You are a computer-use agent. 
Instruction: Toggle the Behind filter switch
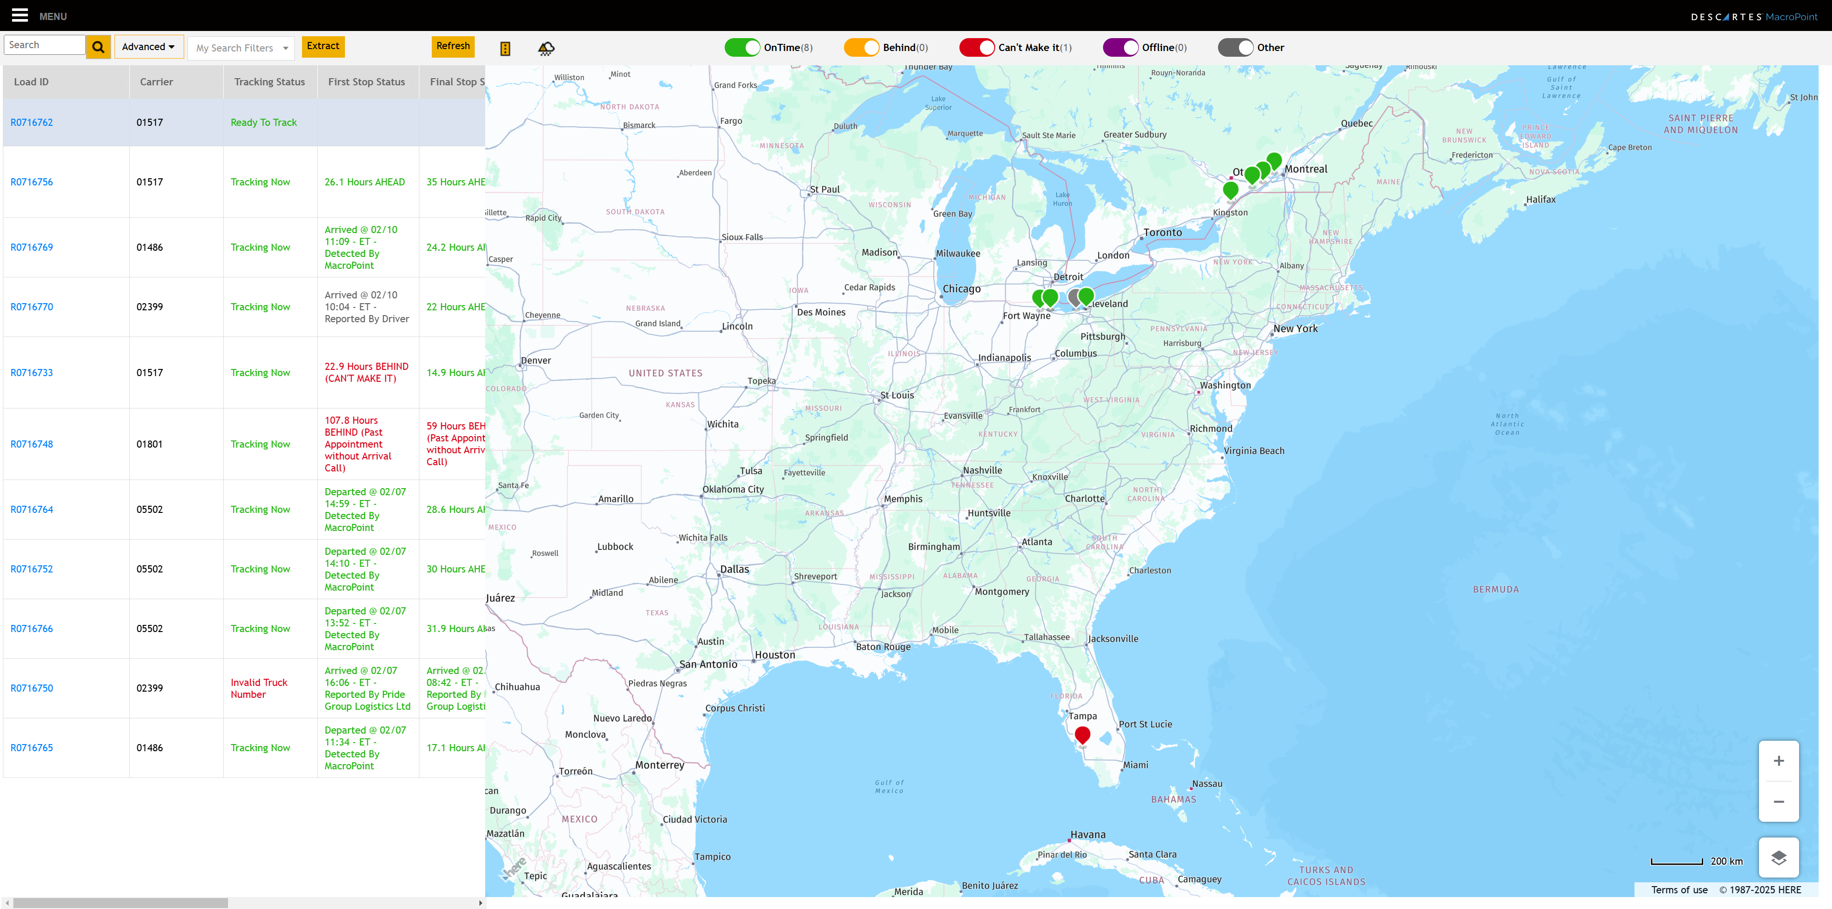(x=861, y=48)
